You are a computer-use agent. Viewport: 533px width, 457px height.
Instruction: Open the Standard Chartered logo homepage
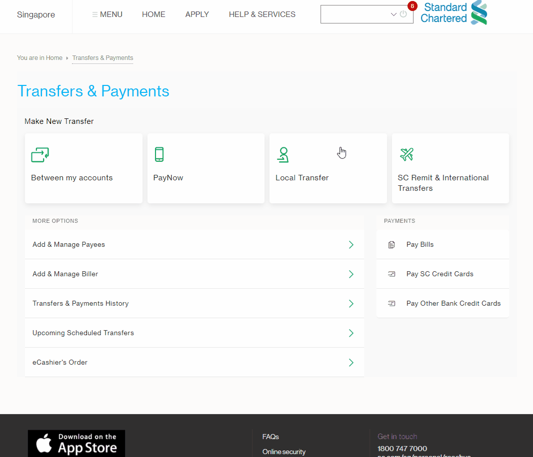point(454,13)
